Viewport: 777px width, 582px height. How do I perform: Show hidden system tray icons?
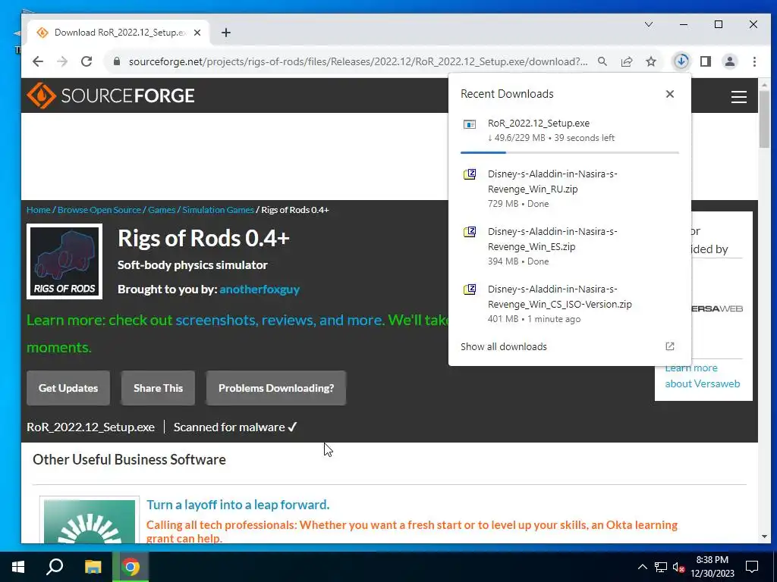(642, 567)
